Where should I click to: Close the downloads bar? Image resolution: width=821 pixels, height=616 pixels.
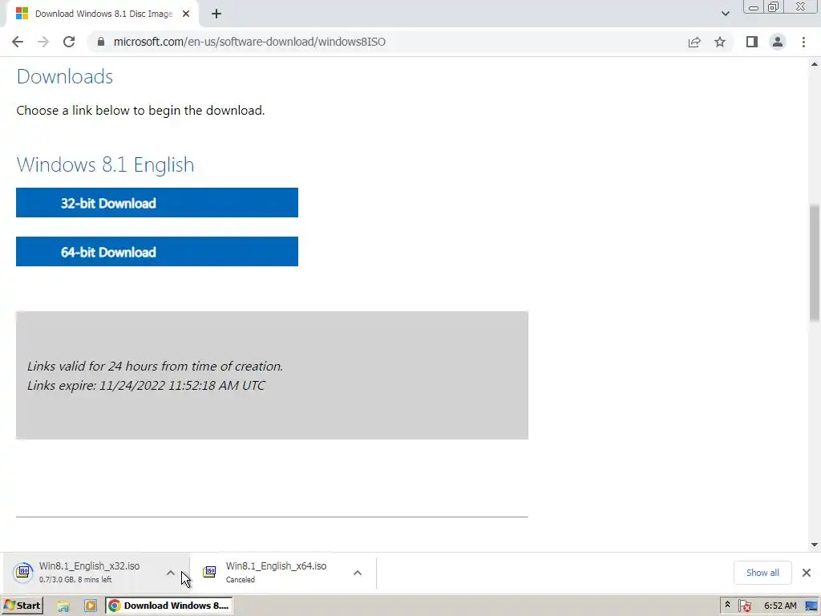807,573
